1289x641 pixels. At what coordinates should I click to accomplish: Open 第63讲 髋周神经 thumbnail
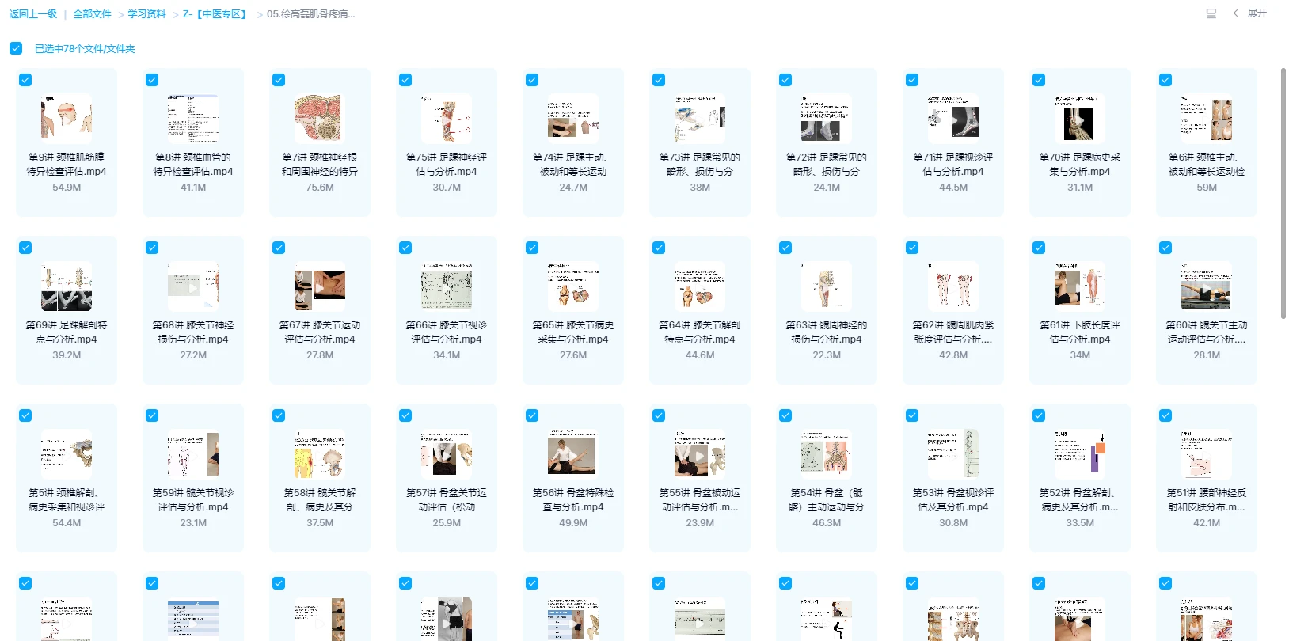[x=827, y=286]
